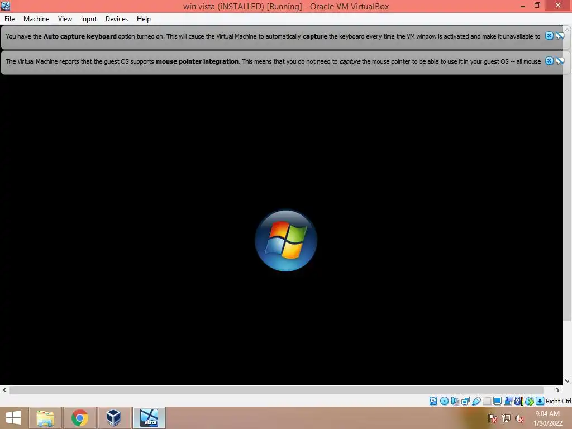Open File Explorer from the taskbar

tap(45, 418)
